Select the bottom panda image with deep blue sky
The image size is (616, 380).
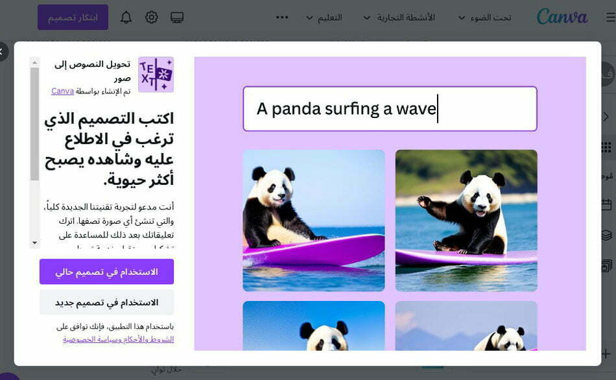point(313,326)
